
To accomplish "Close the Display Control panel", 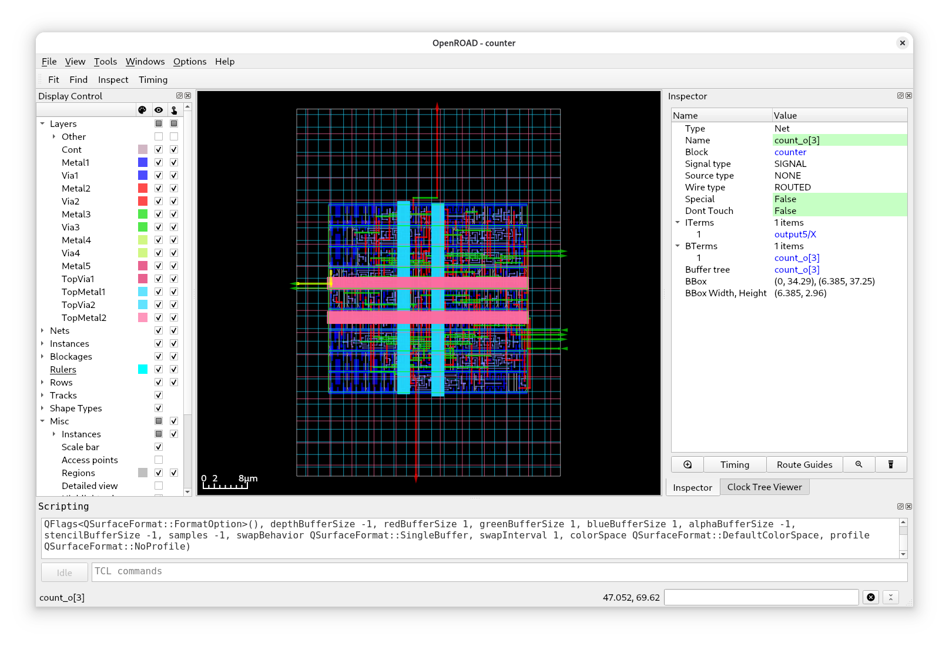I will point(188,96).
